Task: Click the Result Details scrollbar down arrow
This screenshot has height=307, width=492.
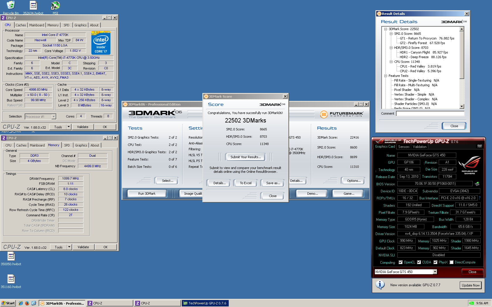Action: 462,107
